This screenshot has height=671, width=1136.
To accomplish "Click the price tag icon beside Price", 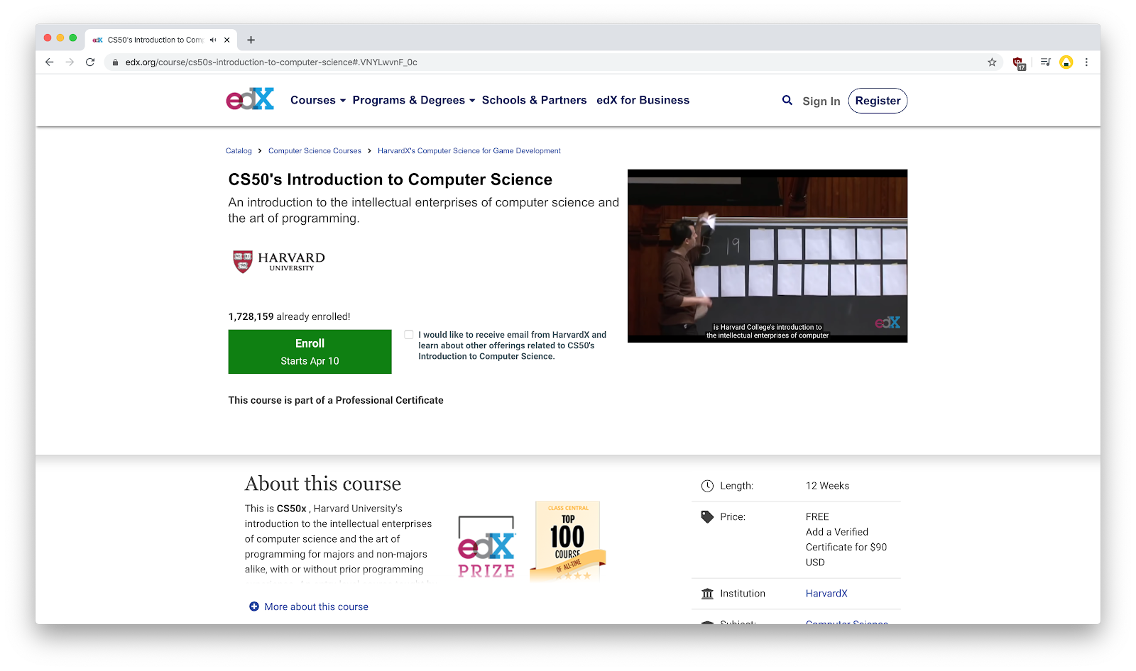I will pyautogui.click(x=707, y=517).
